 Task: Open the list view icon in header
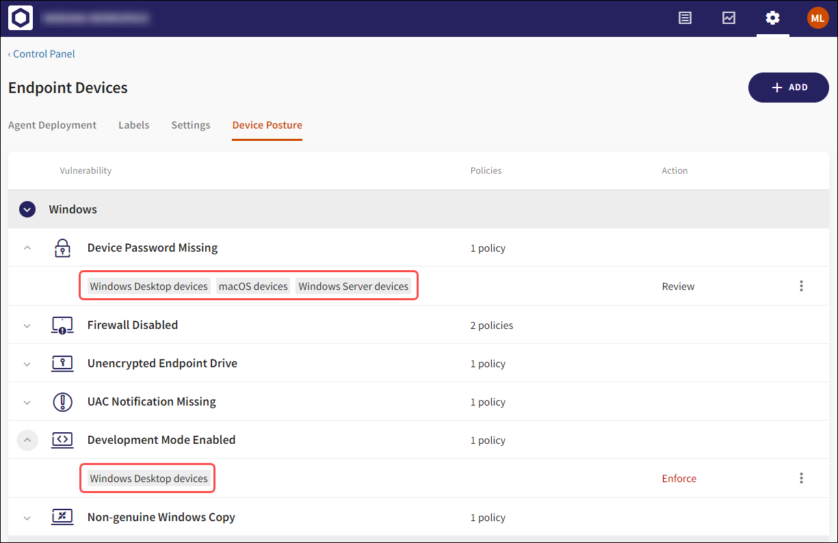tap(685, 18)
